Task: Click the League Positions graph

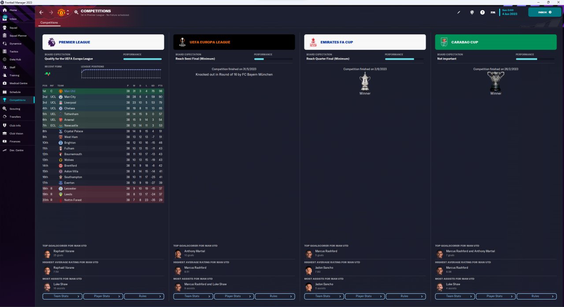Action: coord(121,74)
